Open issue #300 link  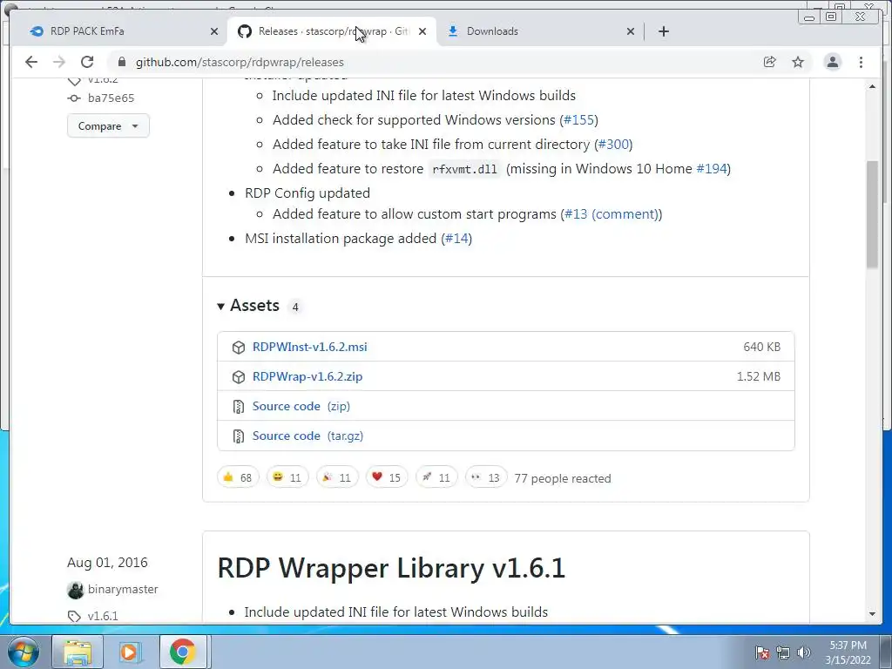click(x=613, y=145)
